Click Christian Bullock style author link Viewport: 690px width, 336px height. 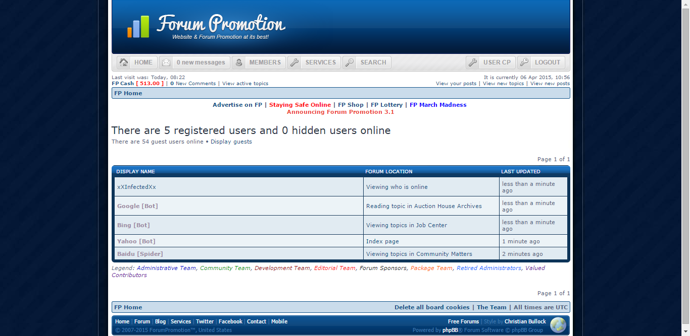click(525, 321)
